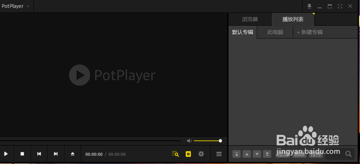
Task: Open a file with the eject button
Action: coord(73,154)
